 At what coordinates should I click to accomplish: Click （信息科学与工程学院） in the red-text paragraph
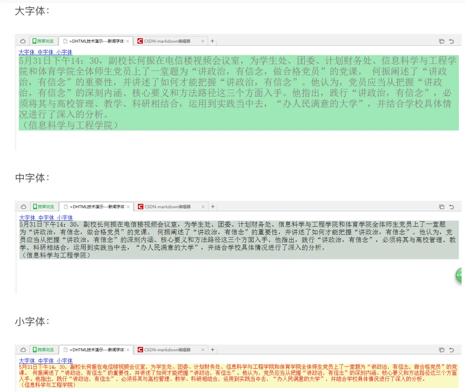(x=48, y=385)
